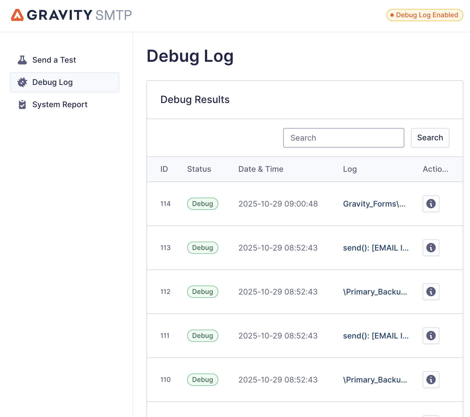
Task: Show details of log entry 112
Action: click(x=431, y=292)
